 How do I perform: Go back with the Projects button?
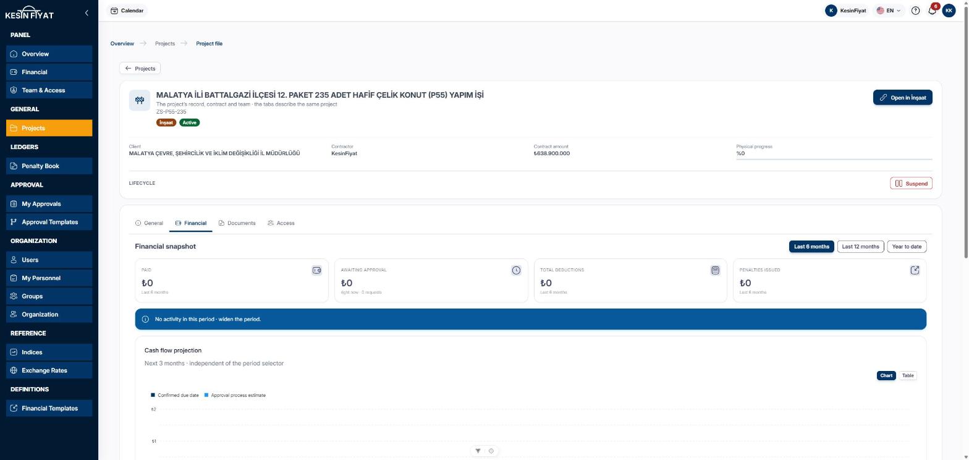click(x=140, y=69)
